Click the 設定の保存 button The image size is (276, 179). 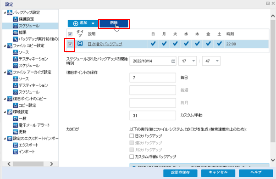tap(180, 173)
